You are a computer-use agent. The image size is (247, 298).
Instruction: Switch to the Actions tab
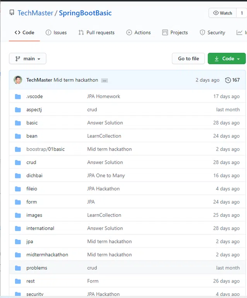[138, 33]
